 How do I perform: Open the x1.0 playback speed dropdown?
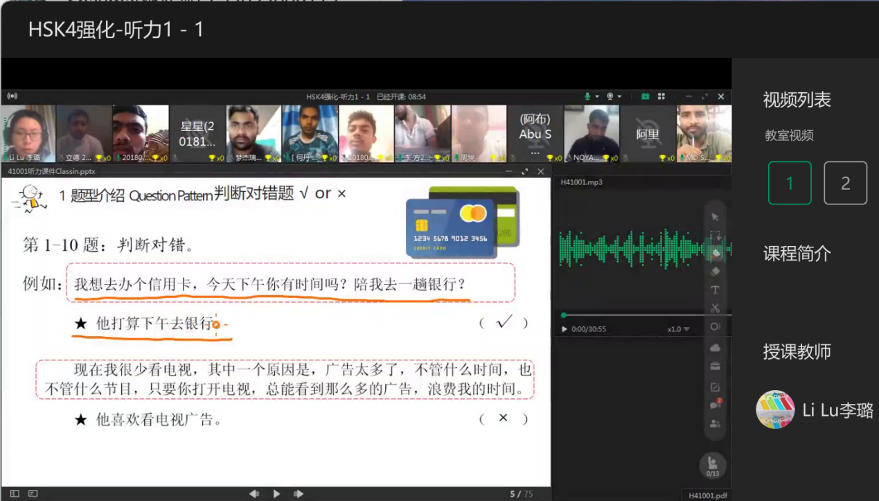[678, 329]
